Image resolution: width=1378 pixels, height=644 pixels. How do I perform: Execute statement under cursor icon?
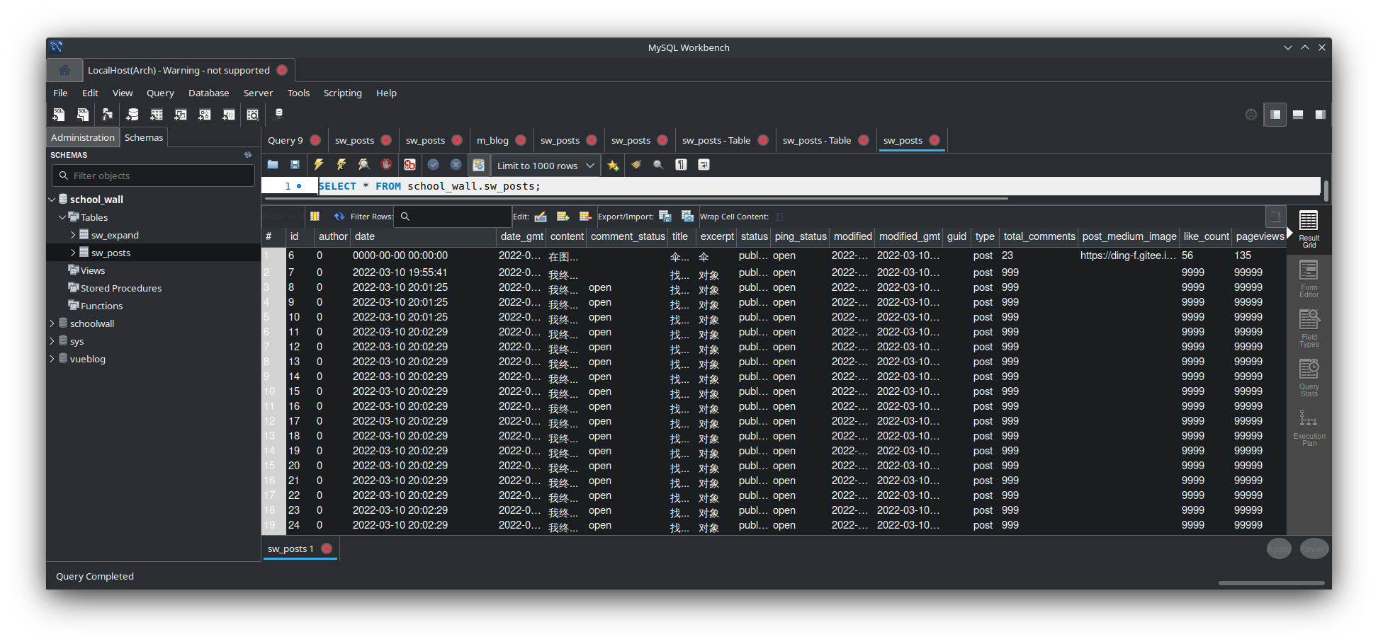(x=341, y=165)
